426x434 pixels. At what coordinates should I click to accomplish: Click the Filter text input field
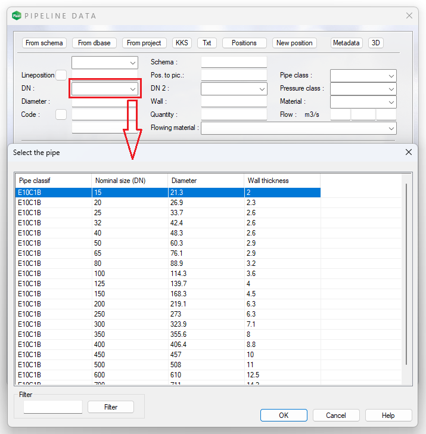point(53,407)
